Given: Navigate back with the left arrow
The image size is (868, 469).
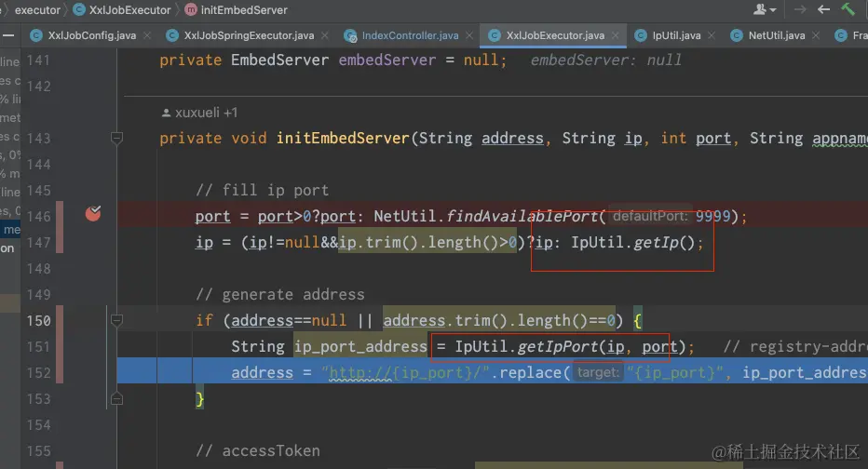Looking at the screenshot, I should pyautogui.click(x=823, y=9).
